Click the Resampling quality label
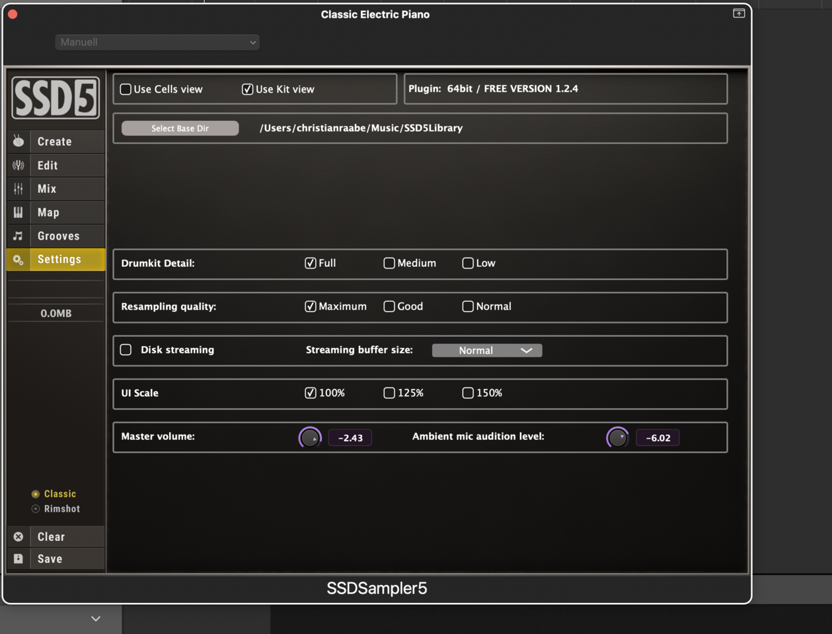This screenshot has width=832, height=634. (x=169, y=306)
